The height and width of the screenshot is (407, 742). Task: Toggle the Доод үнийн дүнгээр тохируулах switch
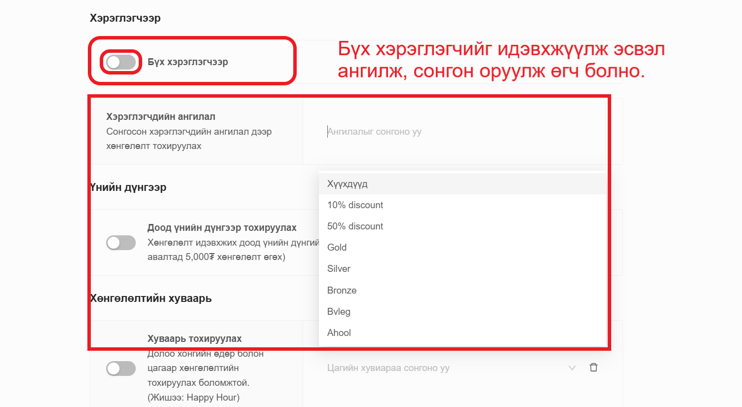pos(121,243)
